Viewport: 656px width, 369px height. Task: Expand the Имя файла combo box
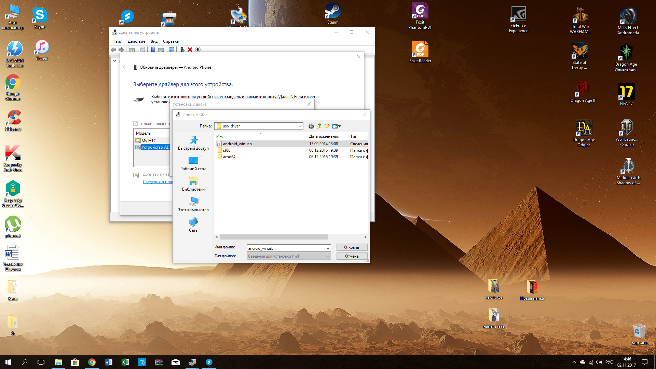click(328, 248)
